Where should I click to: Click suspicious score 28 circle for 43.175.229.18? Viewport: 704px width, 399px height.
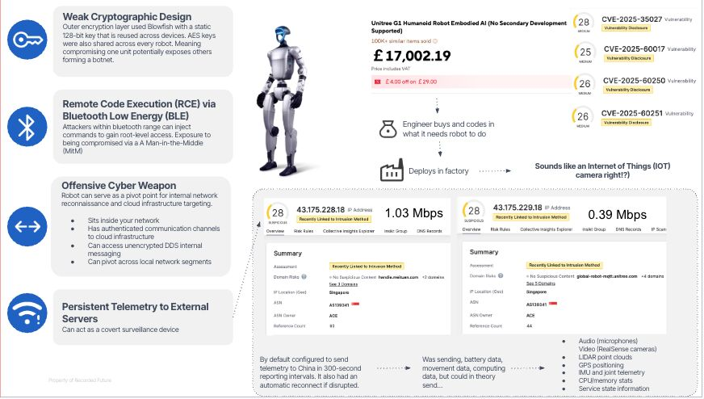tap(474, 211)
